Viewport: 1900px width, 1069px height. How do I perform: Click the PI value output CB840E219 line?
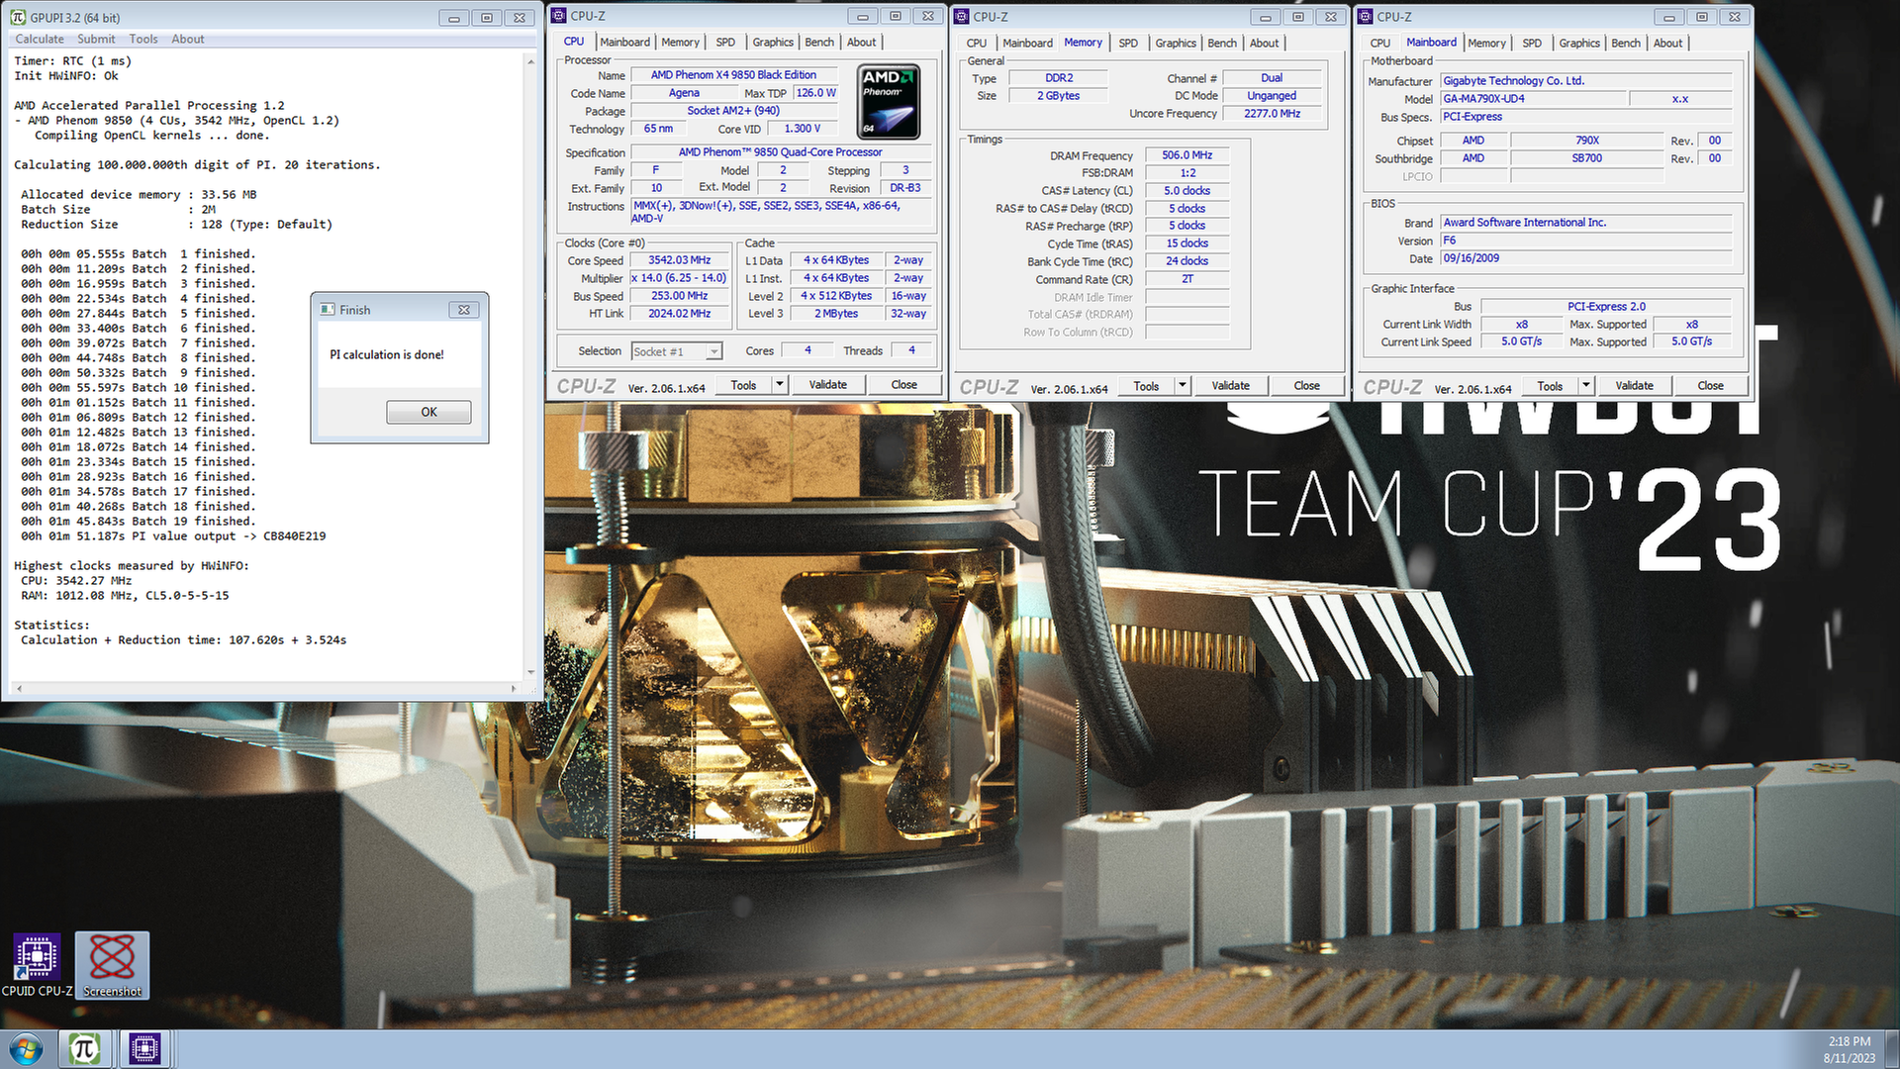click(173, 536)
